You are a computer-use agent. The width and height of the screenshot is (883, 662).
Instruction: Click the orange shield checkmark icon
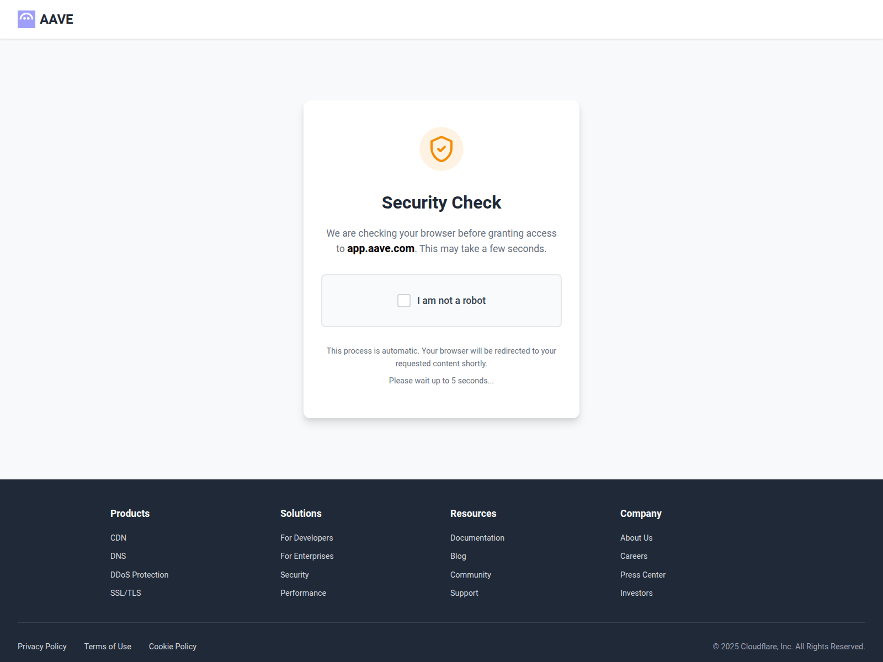[x=441, y=149]
